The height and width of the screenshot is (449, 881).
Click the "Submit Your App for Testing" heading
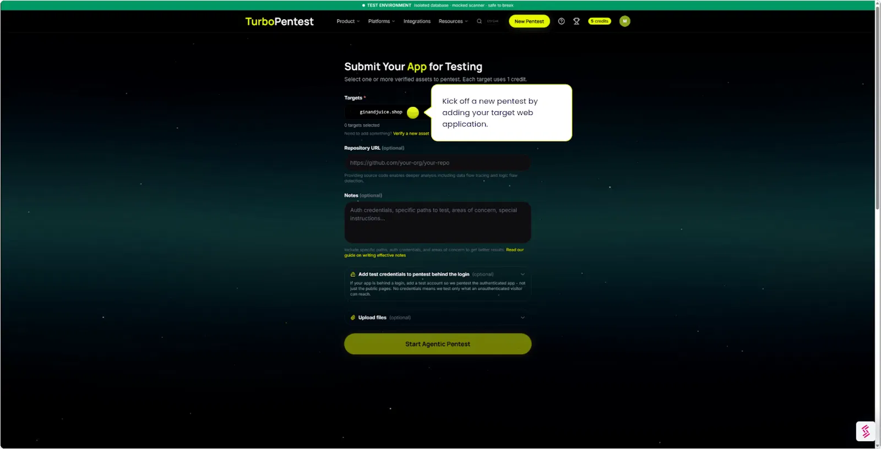pyautogui.click(x=413, y=67)
